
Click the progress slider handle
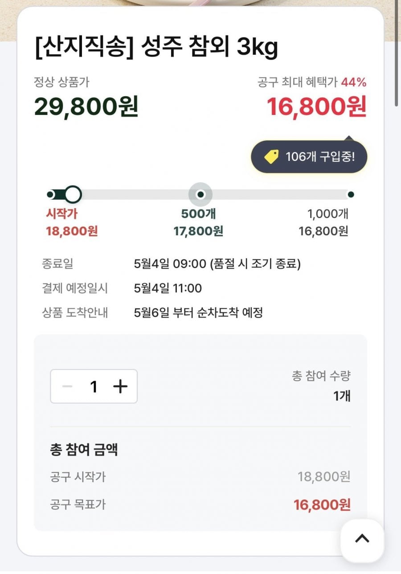73,194
